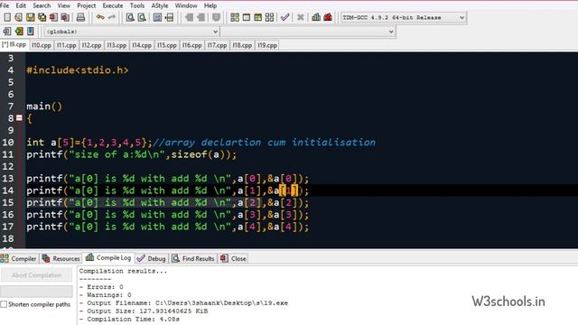Open the View menu
The height and width of the screenshot is (325, 578).
[x=64, y=5]
